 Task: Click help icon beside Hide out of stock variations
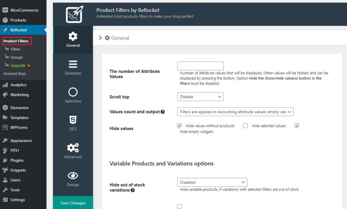point(133,190)
